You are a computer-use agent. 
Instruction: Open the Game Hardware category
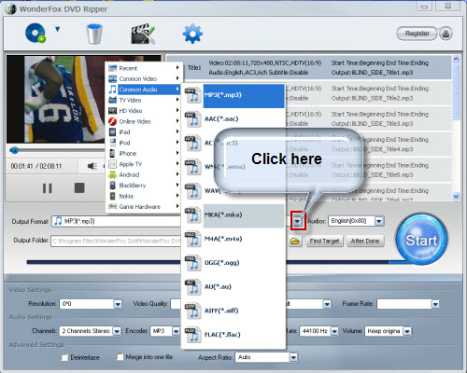pyautogui.click(x=144, y=206)
